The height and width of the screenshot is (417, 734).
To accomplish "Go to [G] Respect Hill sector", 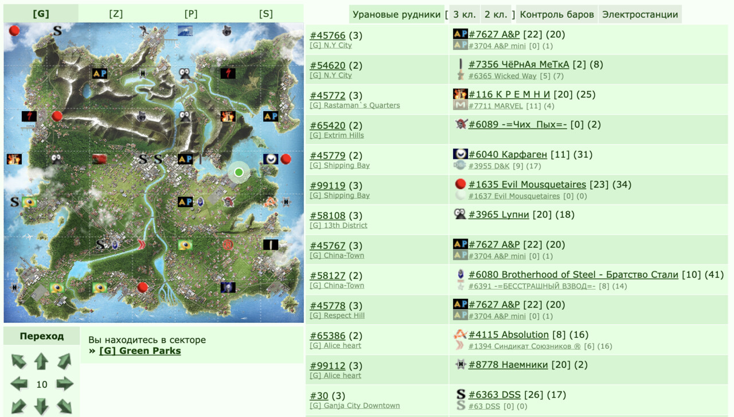I will coord(337,315).
